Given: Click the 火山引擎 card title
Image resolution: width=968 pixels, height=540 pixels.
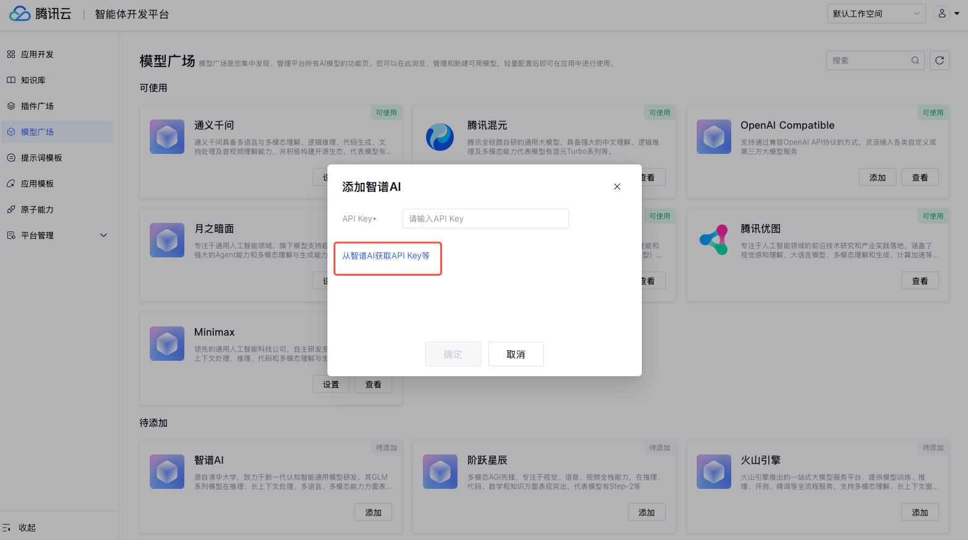Looking at the screenshot, I should click(x=761, y=460).
